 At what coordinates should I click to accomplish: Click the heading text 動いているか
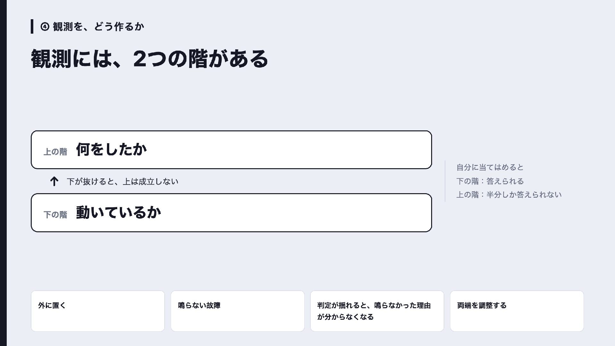[119, 212]
